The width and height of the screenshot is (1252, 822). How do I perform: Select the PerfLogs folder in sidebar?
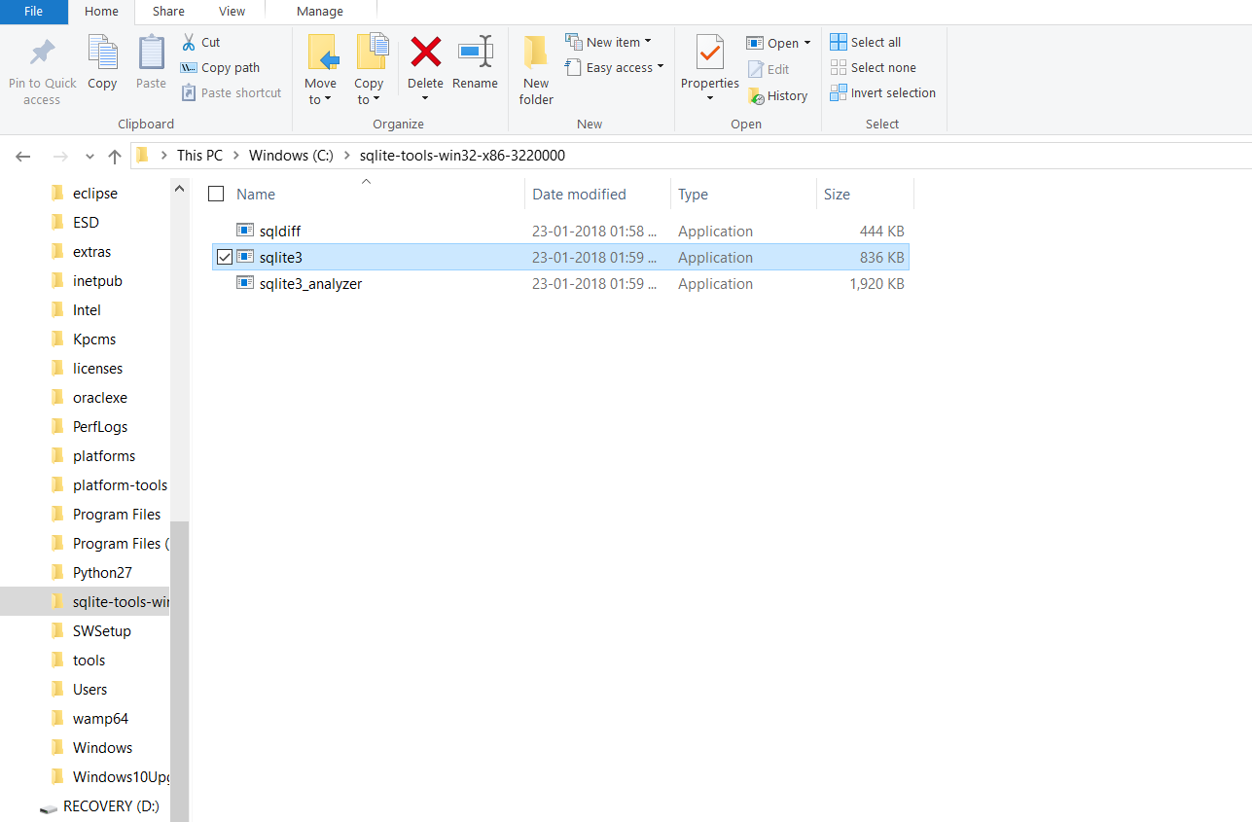click(99, 426)
